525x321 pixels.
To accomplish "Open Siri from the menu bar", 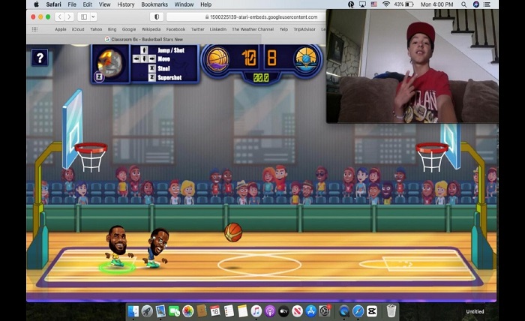I will point(475,4).
